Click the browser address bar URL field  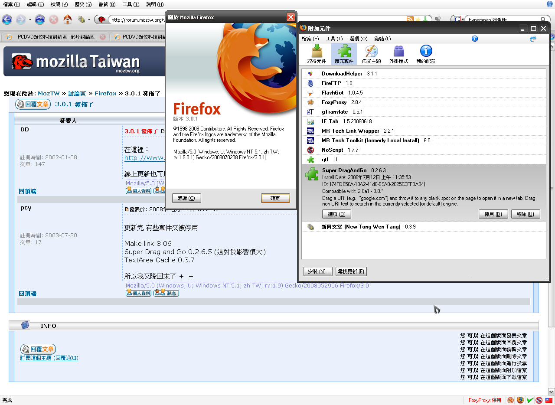tap(137, 20)
